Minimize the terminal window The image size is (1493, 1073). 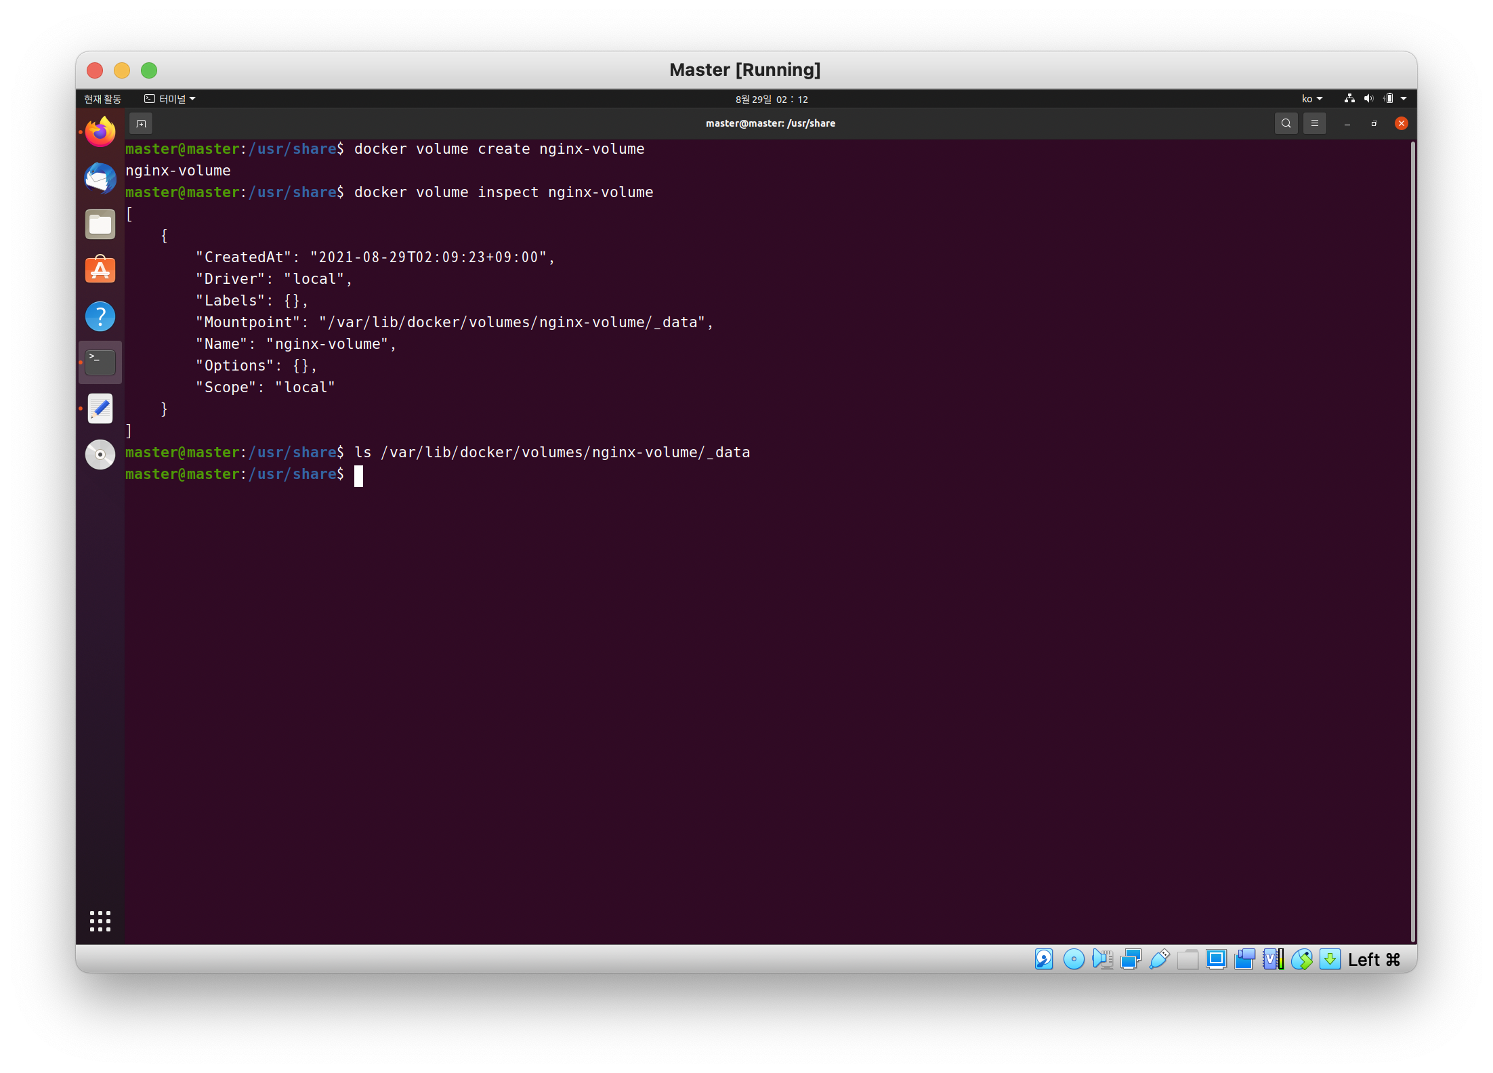[1347, 123]
